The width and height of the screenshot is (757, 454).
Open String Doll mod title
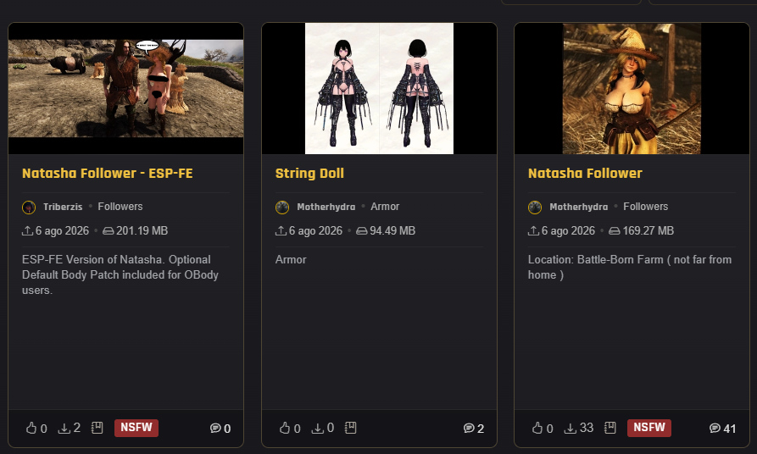click(x=309, y=173)
